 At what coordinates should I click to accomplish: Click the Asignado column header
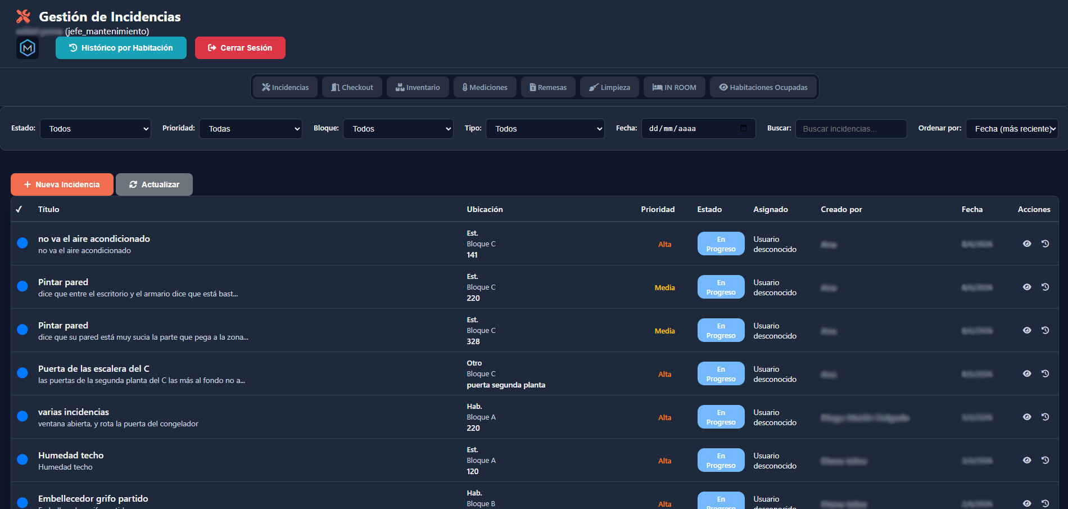click(771, 209)
